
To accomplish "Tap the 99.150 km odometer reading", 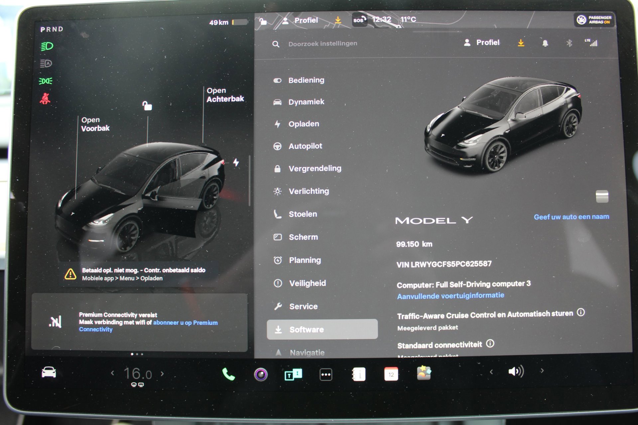I will coord(414,244).
